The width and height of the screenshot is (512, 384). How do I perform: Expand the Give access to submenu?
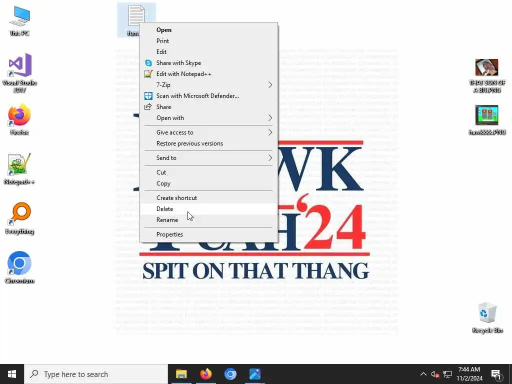[x=208, y=132]
